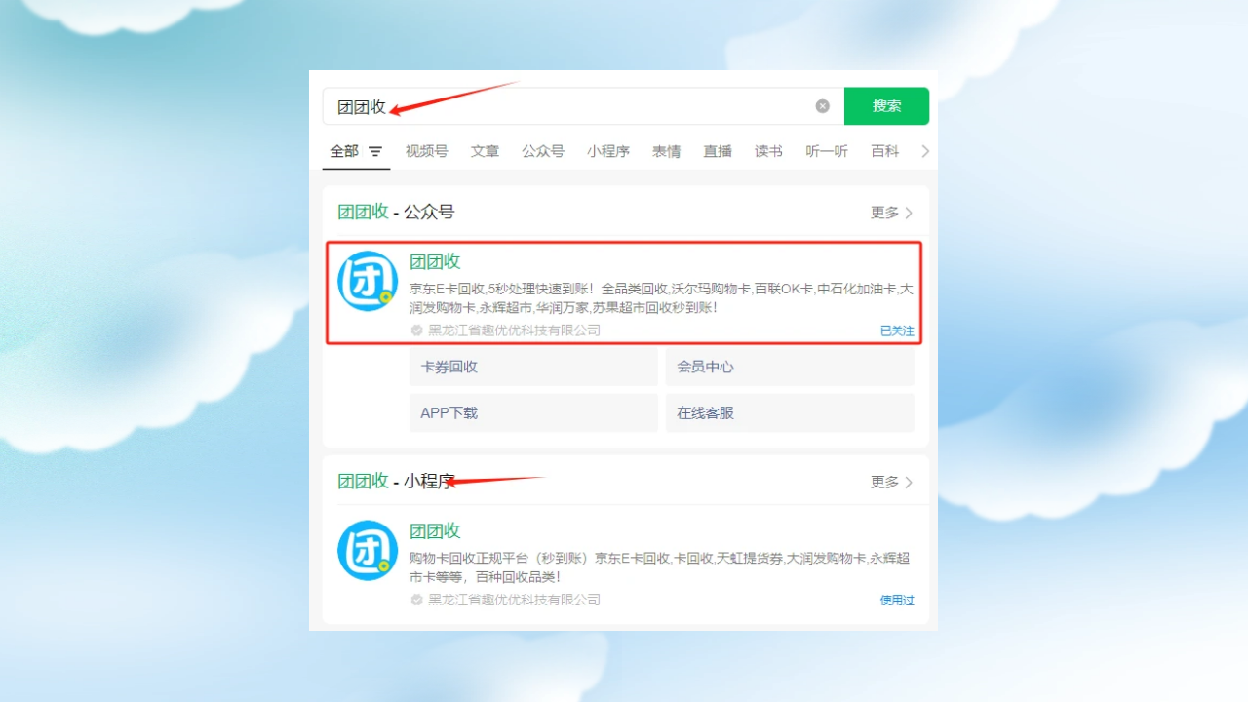Open the 直播 tab

pos(718,151)
